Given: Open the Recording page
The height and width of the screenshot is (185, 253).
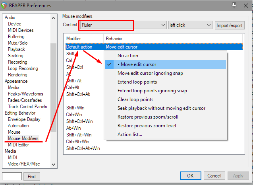Looking at the screenshot, I should [x=17, y=62].
